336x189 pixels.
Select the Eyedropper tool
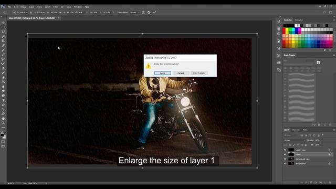point(3,46)
